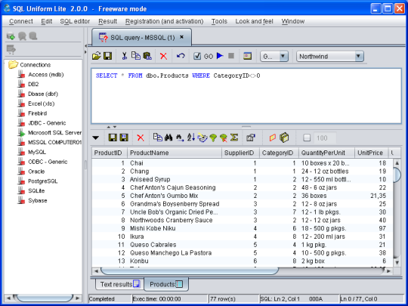Open result properties icon

click(251, 138)
